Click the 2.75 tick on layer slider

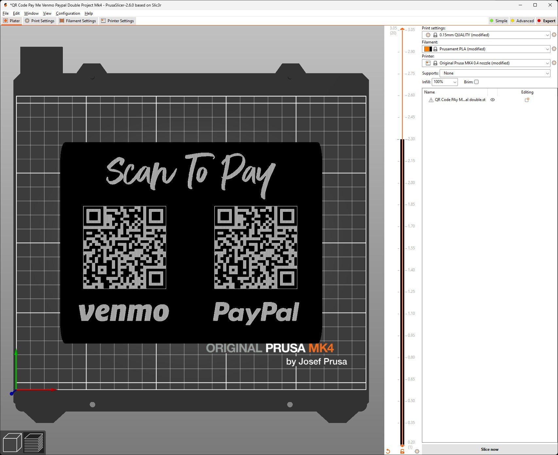411,74
